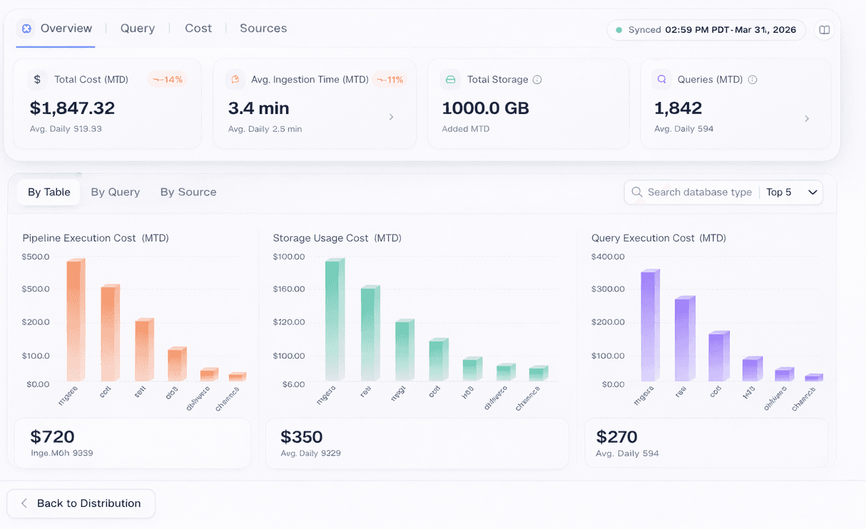Switch to the Query tab
The height and width of the screenshot is (529, 866).
pyautogui.click(x=138, y=29)
